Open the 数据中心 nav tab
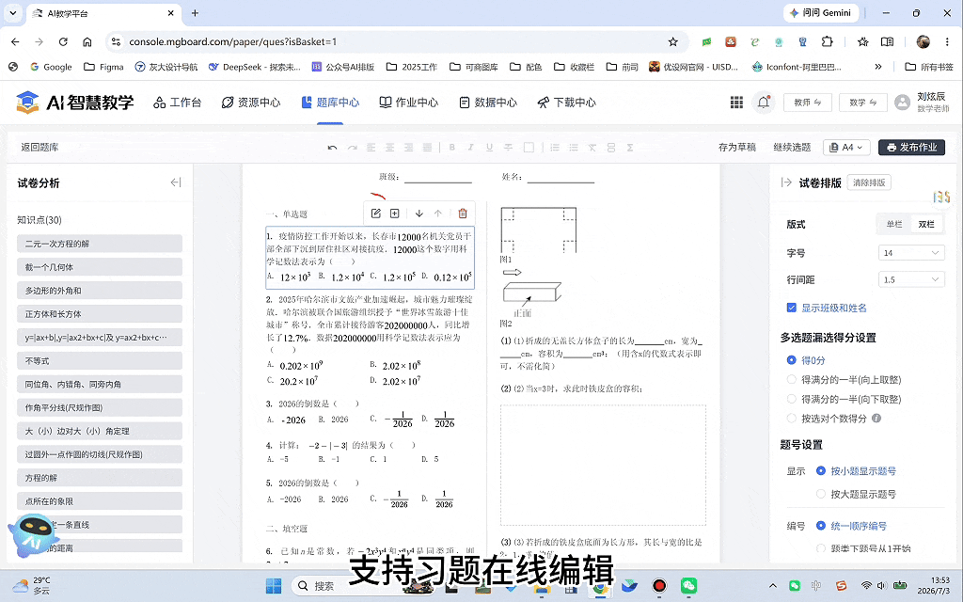 pos(488,103)
